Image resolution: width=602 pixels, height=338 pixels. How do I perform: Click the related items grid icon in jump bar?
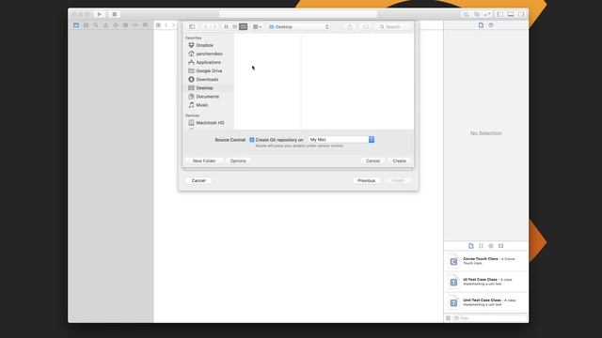tap(158, 25)
